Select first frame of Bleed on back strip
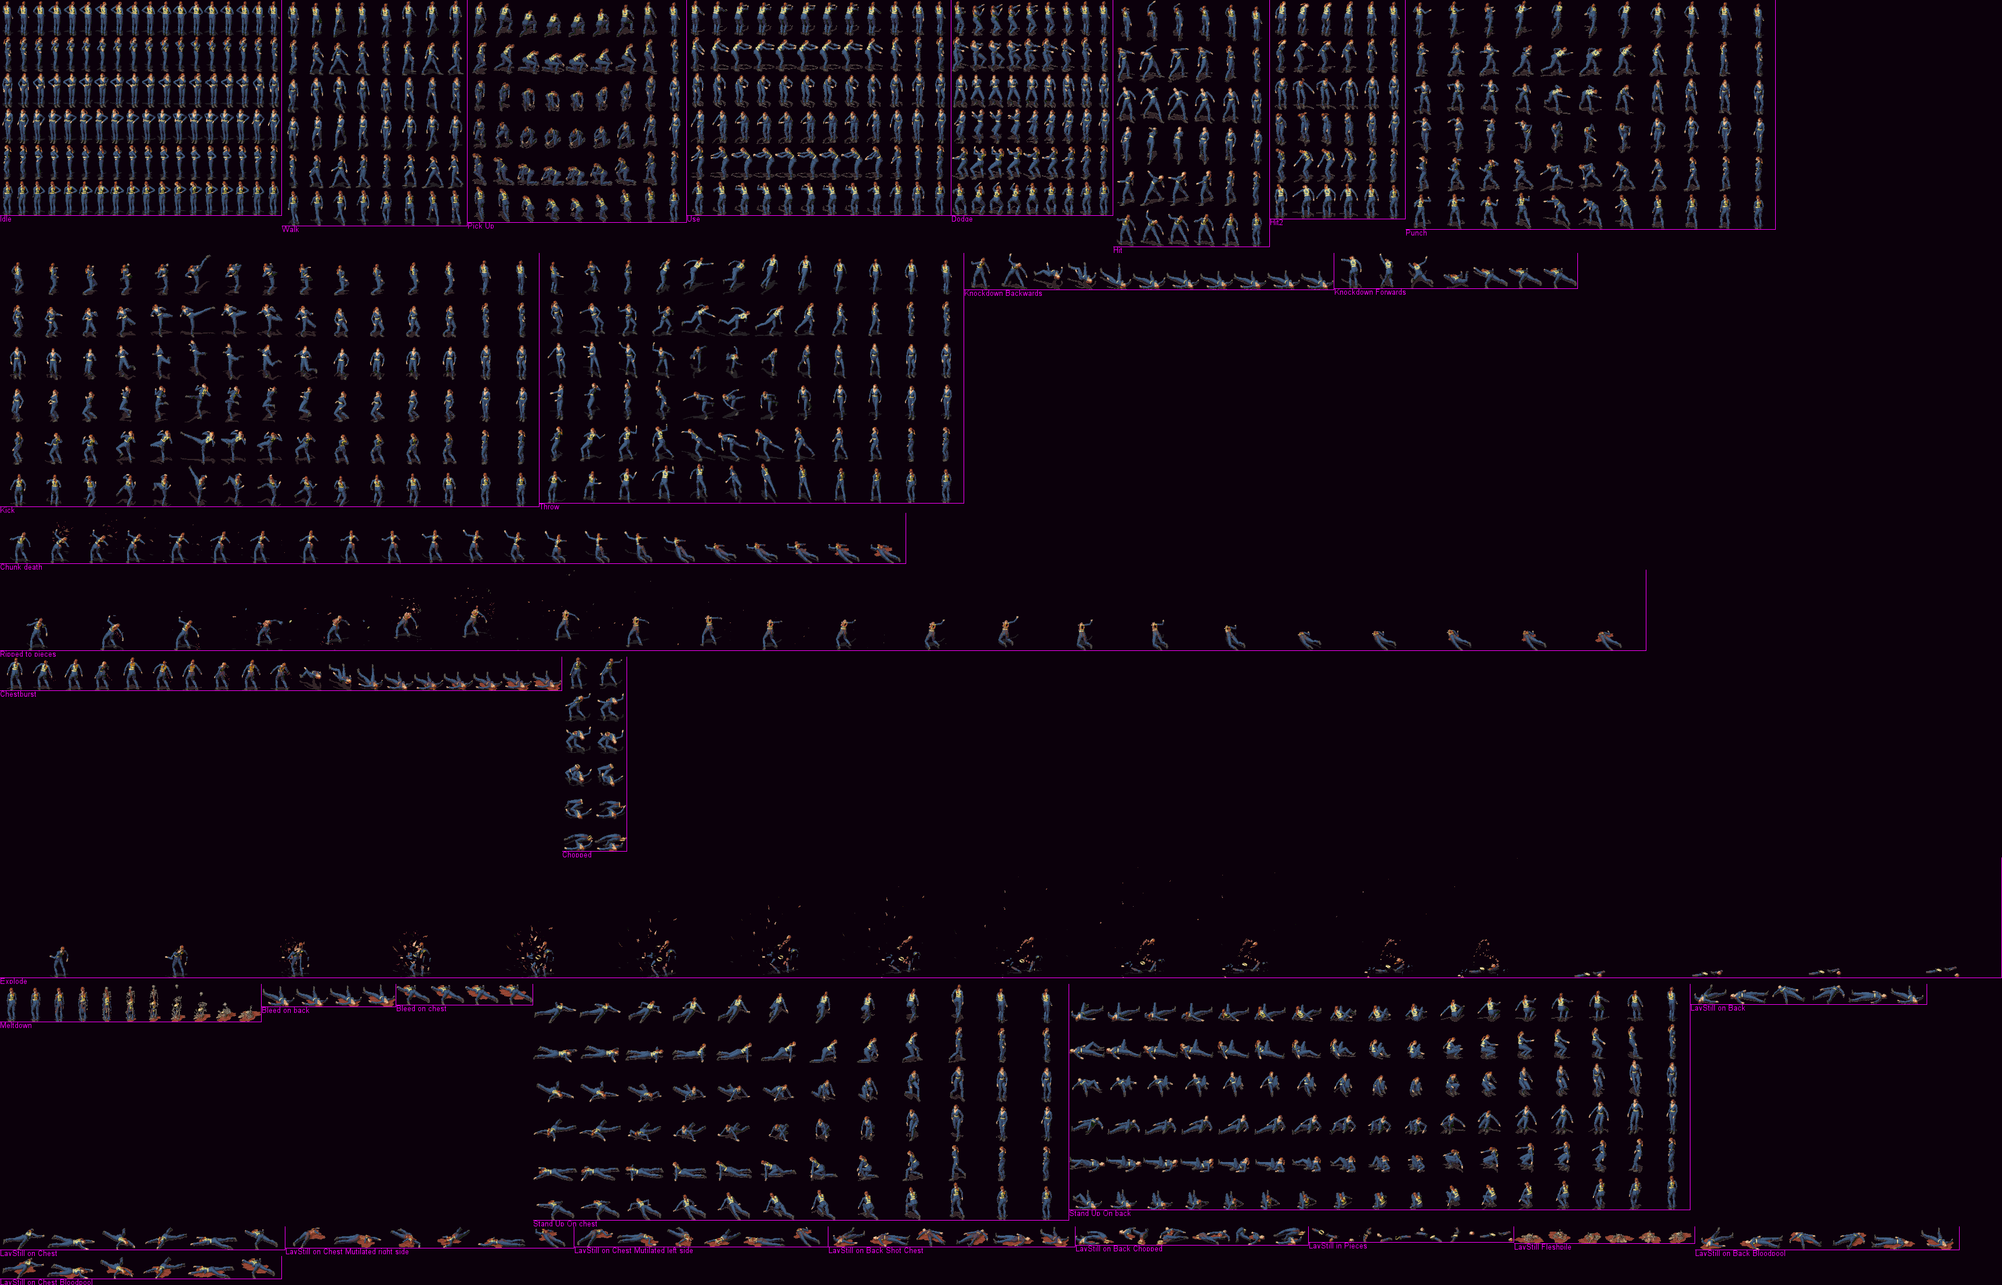The height and width of the screenshot is (1285, 2002). click(278, 996)
